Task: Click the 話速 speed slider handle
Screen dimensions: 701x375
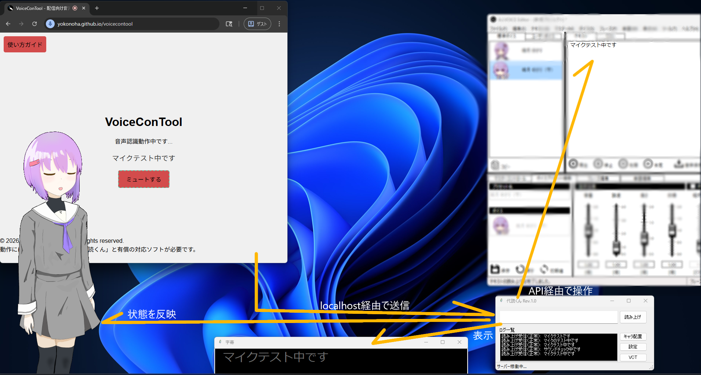Action: point(616,247)
